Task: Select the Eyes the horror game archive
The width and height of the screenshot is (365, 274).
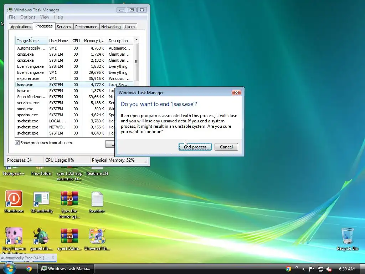Action: tap(70, 204)
